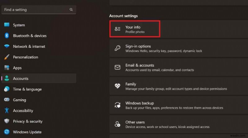Image resolution: width=248 pixels, height=138 pixels.
Task: Click the Family heart icon
Action: pyautogui.click(x=117, y=86)
